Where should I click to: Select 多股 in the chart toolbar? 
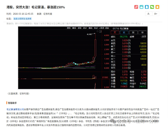coord(79,28)
